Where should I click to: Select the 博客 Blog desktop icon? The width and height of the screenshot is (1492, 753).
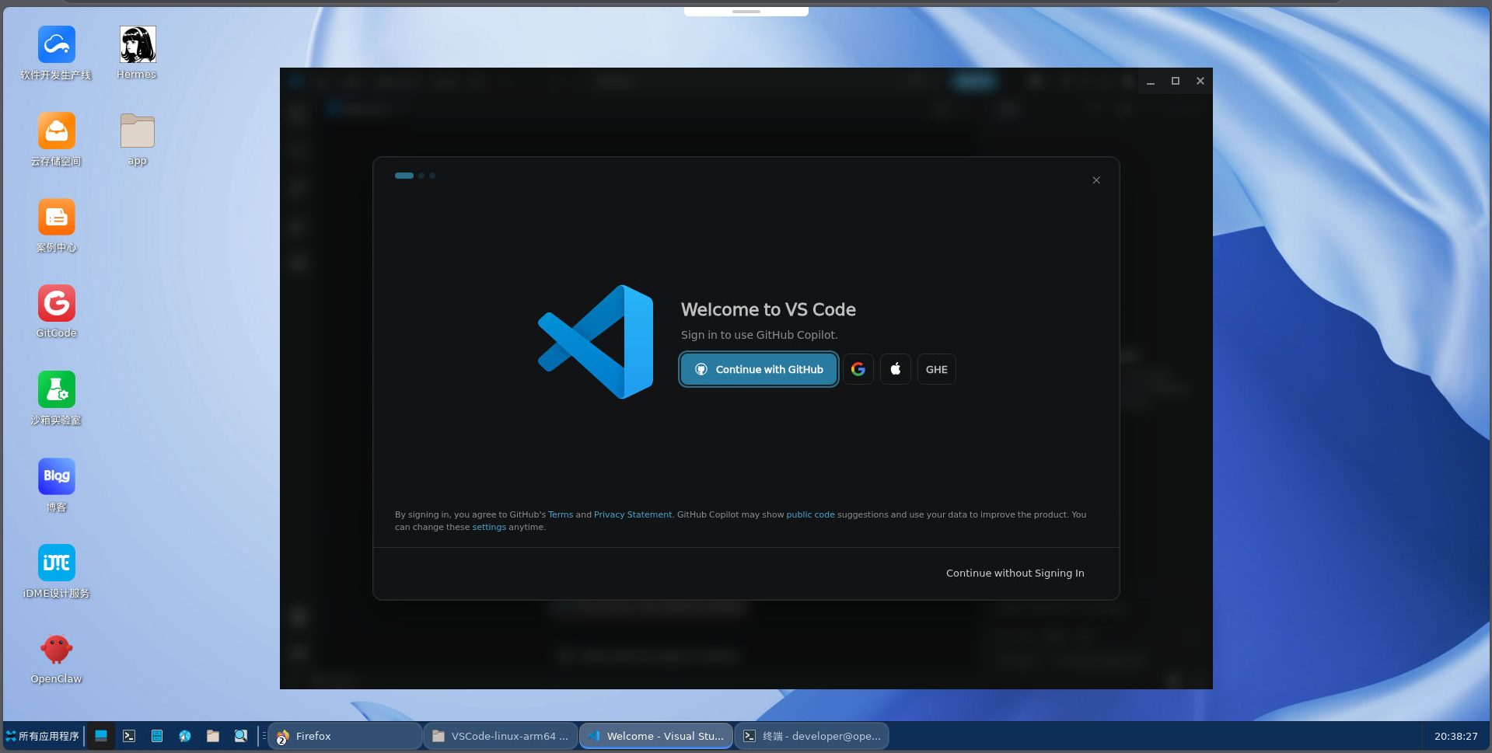[56, 486]
